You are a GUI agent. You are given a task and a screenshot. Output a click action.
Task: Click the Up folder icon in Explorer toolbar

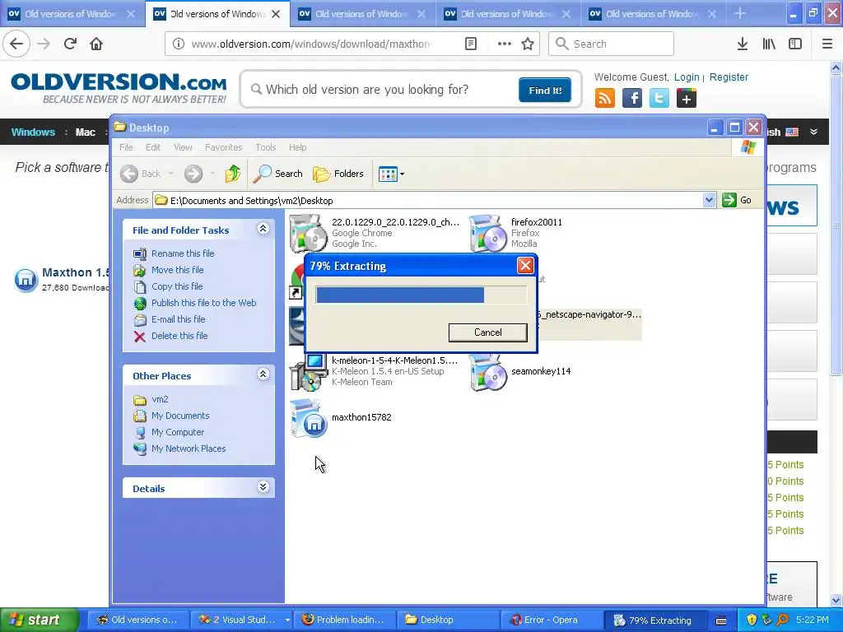[233, 174]
